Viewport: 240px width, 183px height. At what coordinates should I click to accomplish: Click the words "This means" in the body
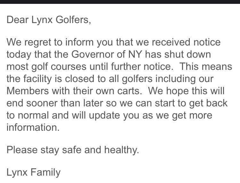point(206,67)
